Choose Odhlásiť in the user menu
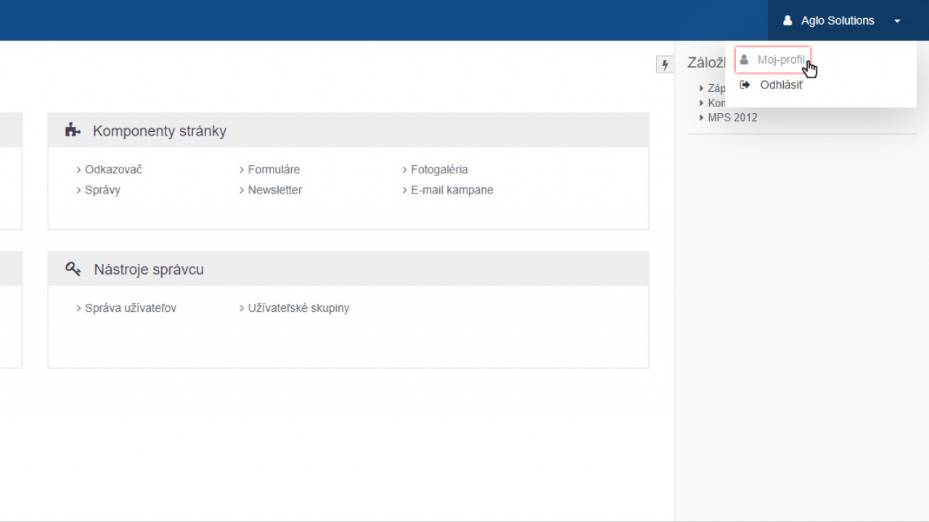 click(781, 85)
